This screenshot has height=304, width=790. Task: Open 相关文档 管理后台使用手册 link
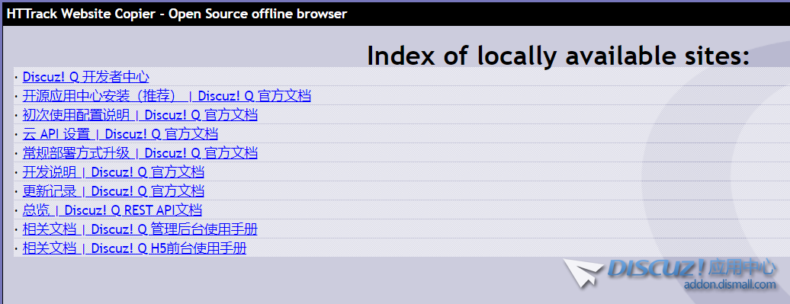point(140,229)
